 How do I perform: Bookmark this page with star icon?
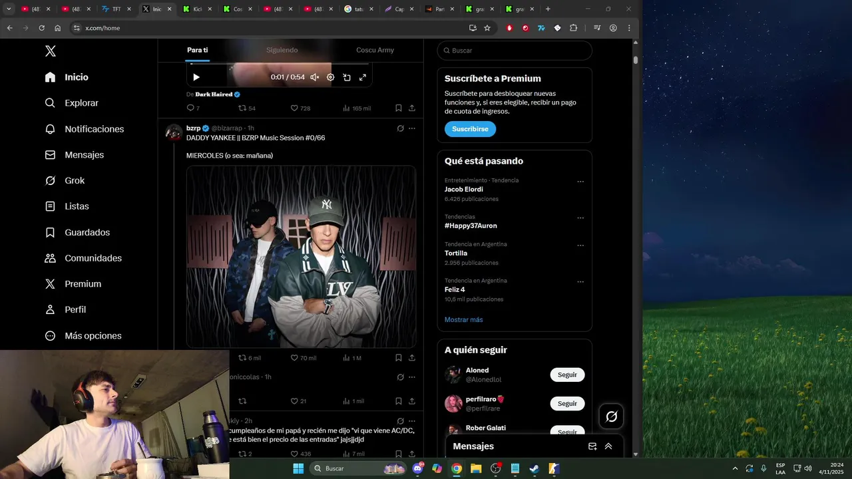click(487, 28)
